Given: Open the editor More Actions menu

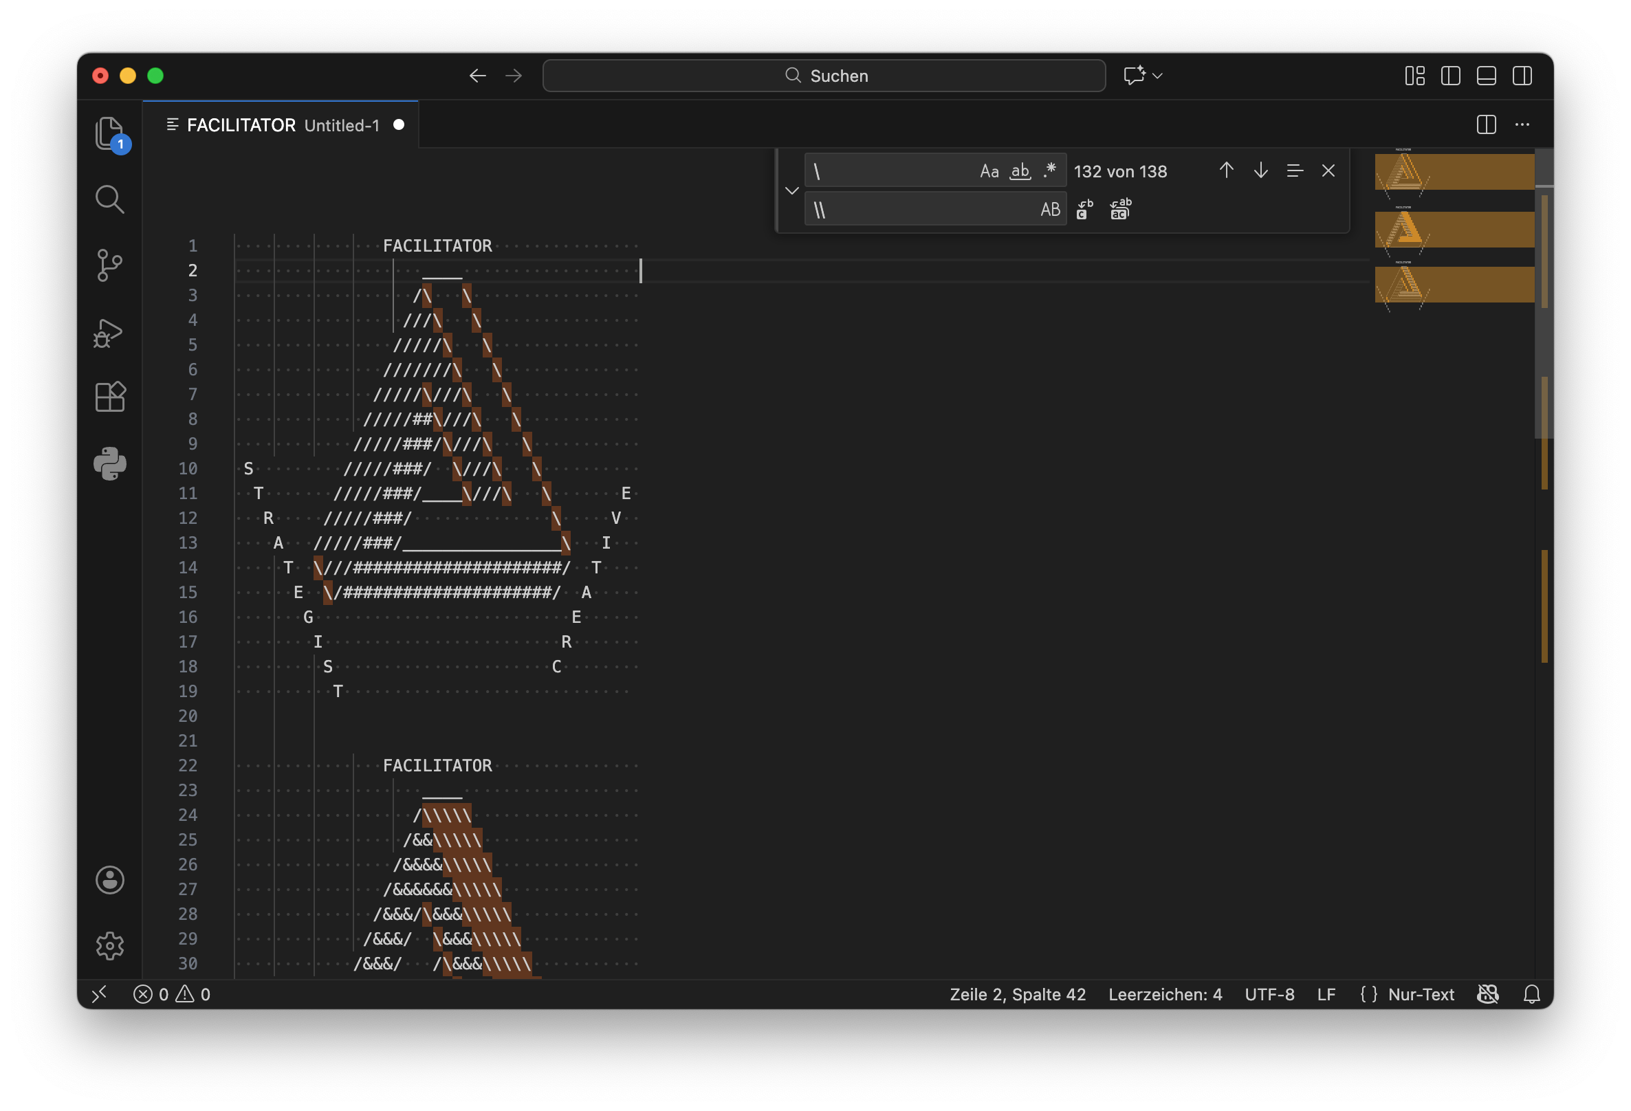Looking at the screenshot, I should 1522,125.
